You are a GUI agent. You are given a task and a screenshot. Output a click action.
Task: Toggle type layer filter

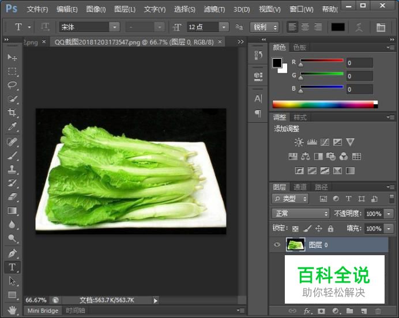coord(348,199)
